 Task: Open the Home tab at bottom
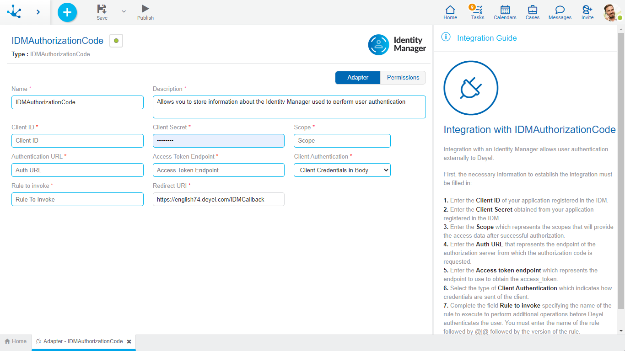(16, 341)
